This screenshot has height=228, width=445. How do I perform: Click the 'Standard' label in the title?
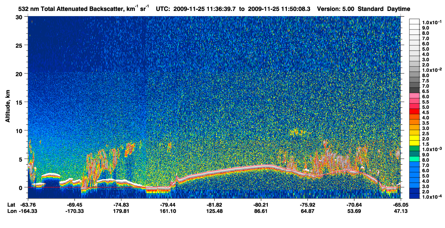click(x=371, y=9)
